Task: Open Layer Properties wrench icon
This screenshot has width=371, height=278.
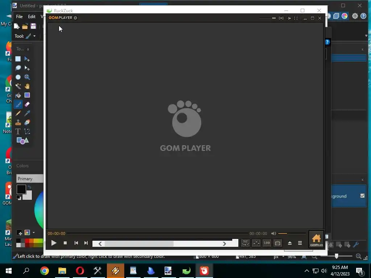Action: pos(356,245)
